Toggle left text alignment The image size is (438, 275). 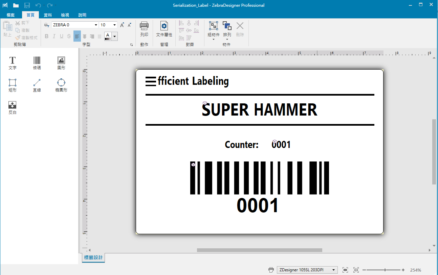click(77, 36)
